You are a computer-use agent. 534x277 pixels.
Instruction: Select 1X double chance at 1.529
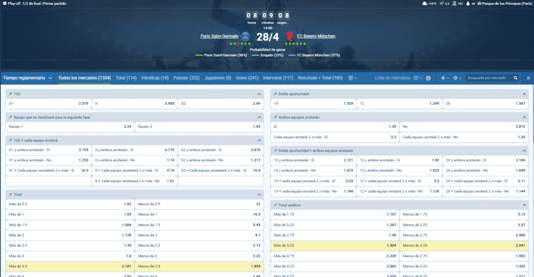click(x=313, y=103)
